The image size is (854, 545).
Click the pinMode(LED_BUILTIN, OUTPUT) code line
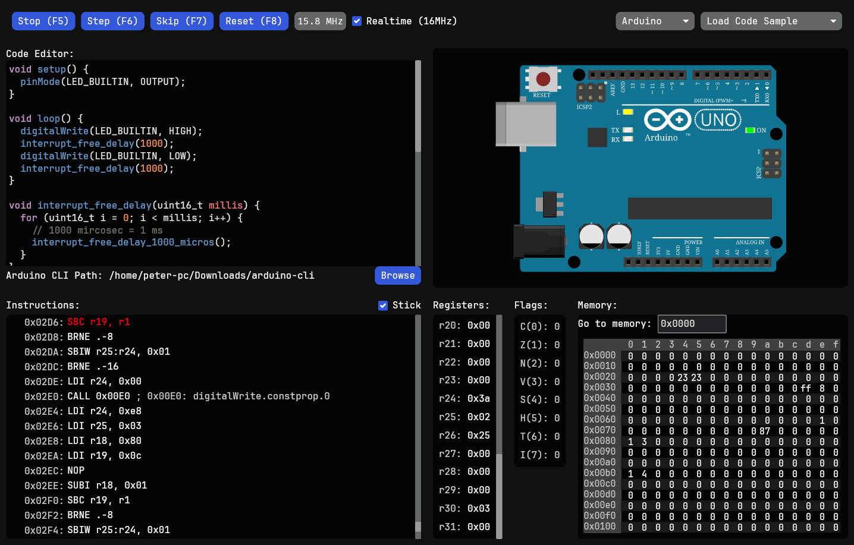click(103, 82)
